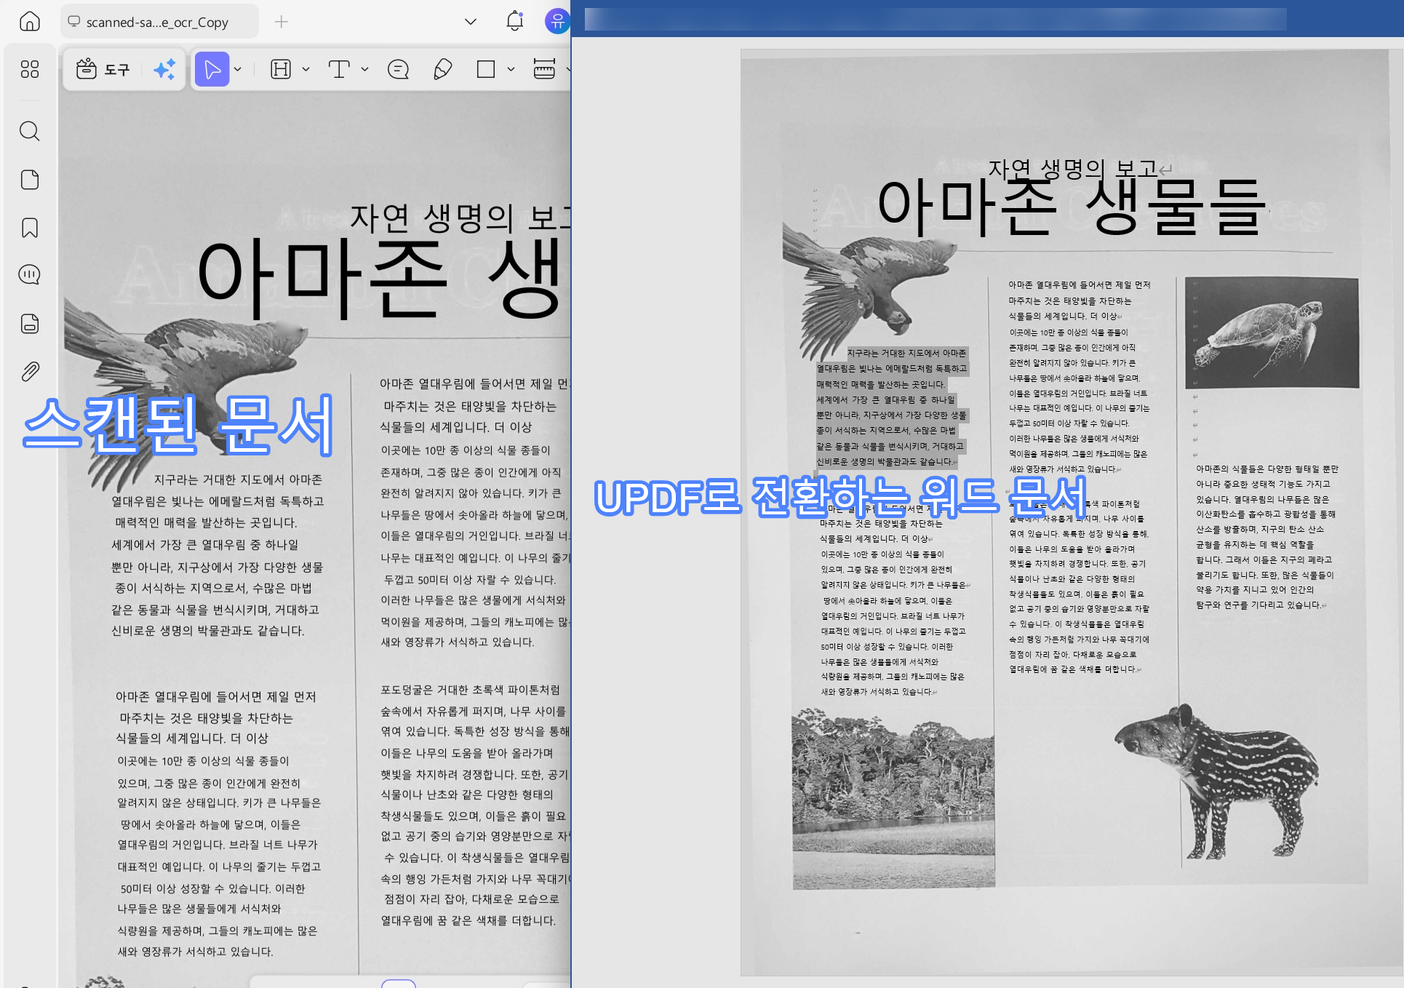Go to UPDF home screen
Viewport: 1404px width, 988px height.
(x=30, y=22)
